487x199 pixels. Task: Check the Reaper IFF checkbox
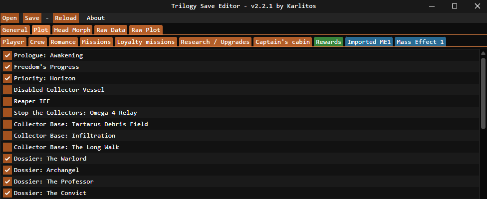7,102
